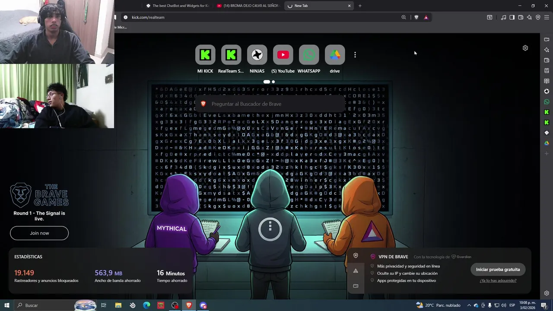This screenshot has height=311, width=553.
Task: Select the VPN shield card tab icon
Action: pos(356,256)
